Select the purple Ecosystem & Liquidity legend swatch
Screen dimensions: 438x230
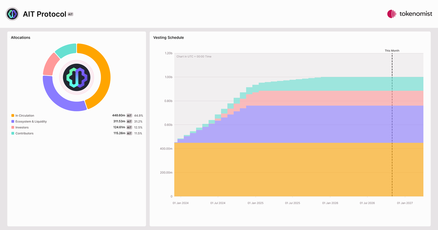click(13, 122)
